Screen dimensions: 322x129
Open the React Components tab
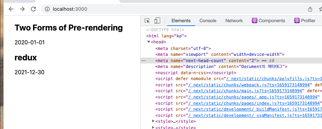269,21
